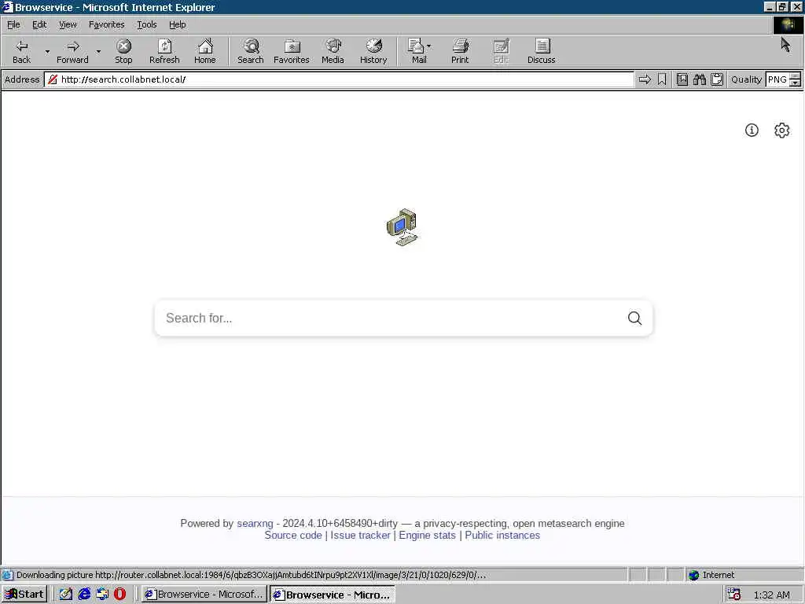Click the Edit toolbar button

coord(501,51)
